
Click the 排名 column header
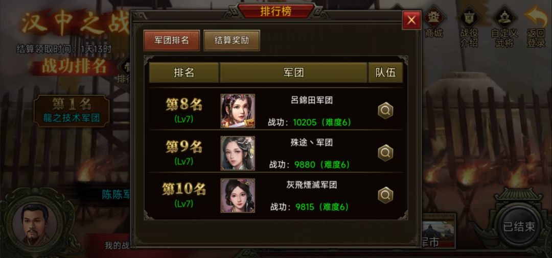coord(184,73)
